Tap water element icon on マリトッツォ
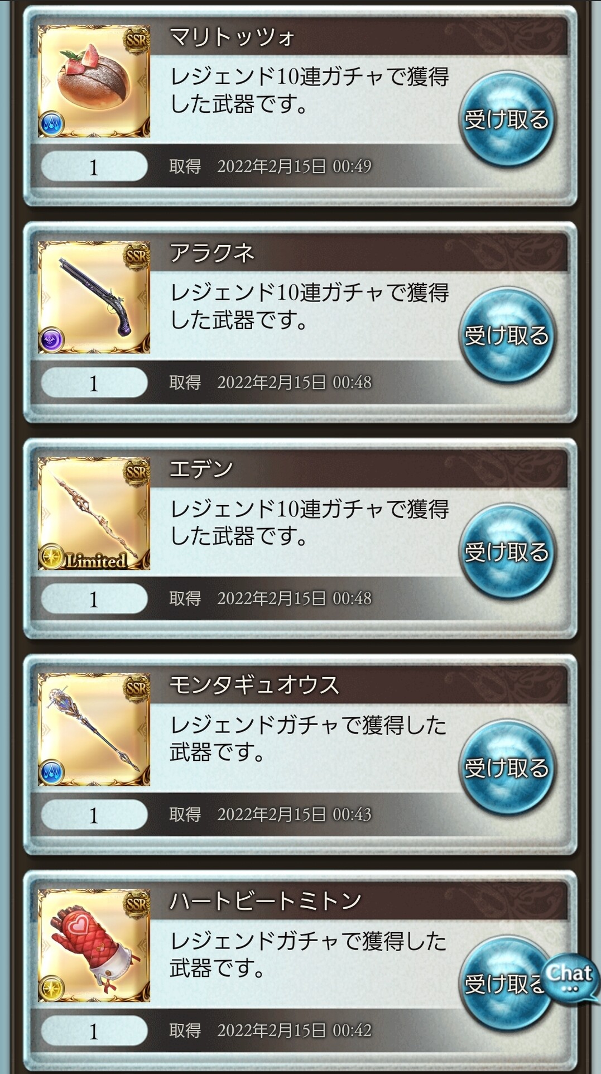This screenshot has height=1074, width=601. tap(51, 123)
